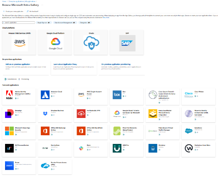Viewport: 218px width, 176px height.
Task: Click Create your own application
Action: pos(13,12)
